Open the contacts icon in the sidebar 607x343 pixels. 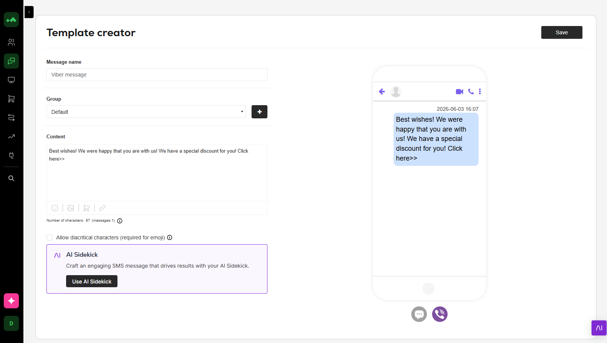point(11,42)
